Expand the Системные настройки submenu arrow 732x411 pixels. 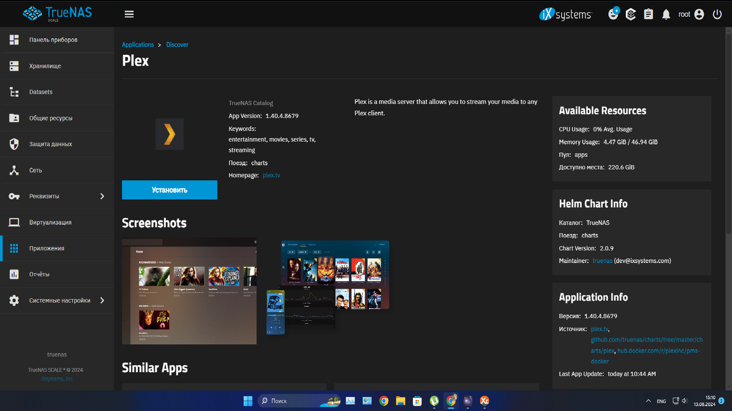click(x=102, y=300)
